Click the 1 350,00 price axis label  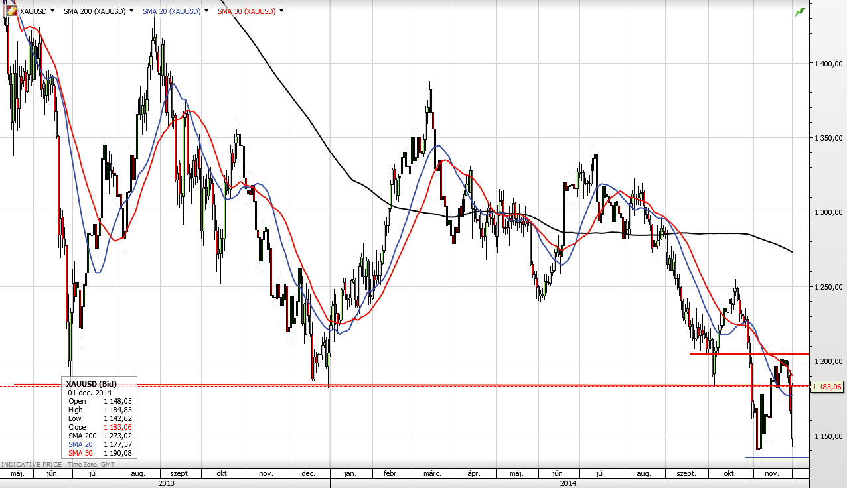[x=828, y=138]
